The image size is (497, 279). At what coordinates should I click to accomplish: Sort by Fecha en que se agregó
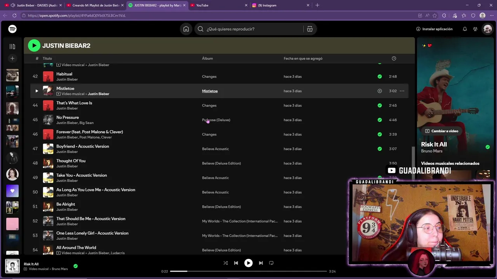pos(303,59)
